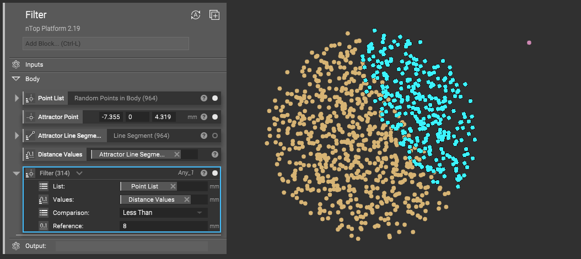Toggle visibility dot of Attractor Point
The image size is (581, 259).
coord(215,117)
